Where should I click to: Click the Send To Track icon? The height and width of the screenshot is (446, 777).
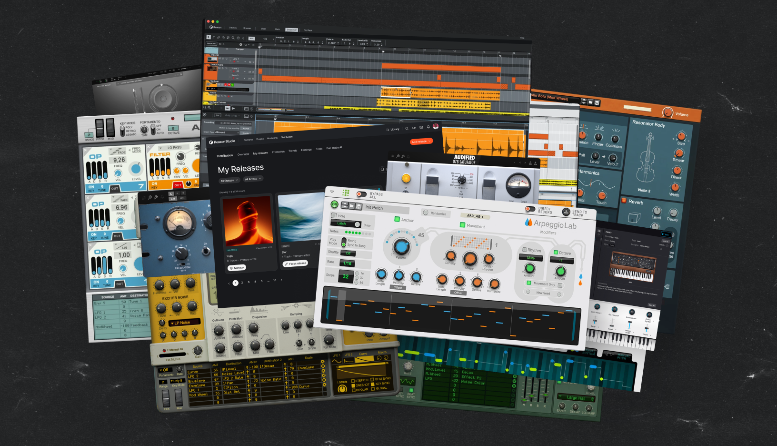pos(566,212)
